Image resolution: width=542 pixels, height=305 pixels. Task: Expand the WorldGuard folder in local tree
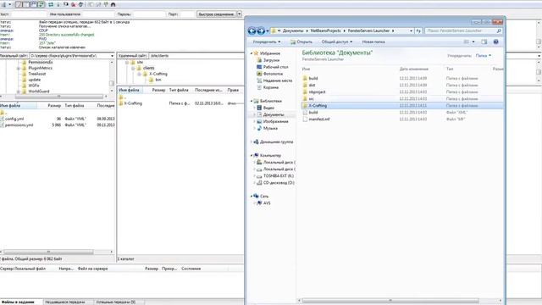(x=19, y=91)
